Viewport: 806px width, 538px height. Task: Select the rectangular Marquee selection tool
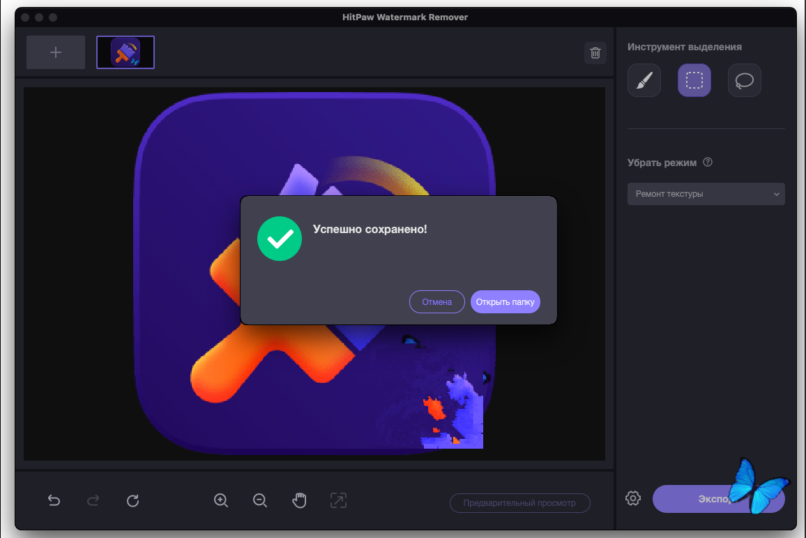[x=694, y=80]
